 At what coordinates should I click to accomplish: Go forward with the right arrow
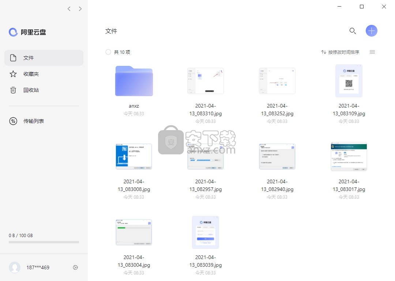point(80,9)
